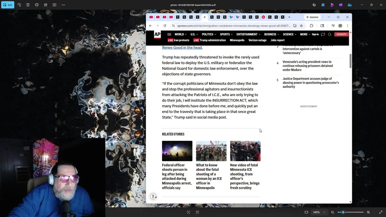This screenshot has height=217, width=386.
Task: Fit image to window in Photos
Action: [306, 212]
